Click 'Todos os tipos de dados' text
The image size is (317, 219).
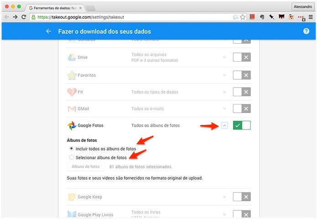point(155,92)
